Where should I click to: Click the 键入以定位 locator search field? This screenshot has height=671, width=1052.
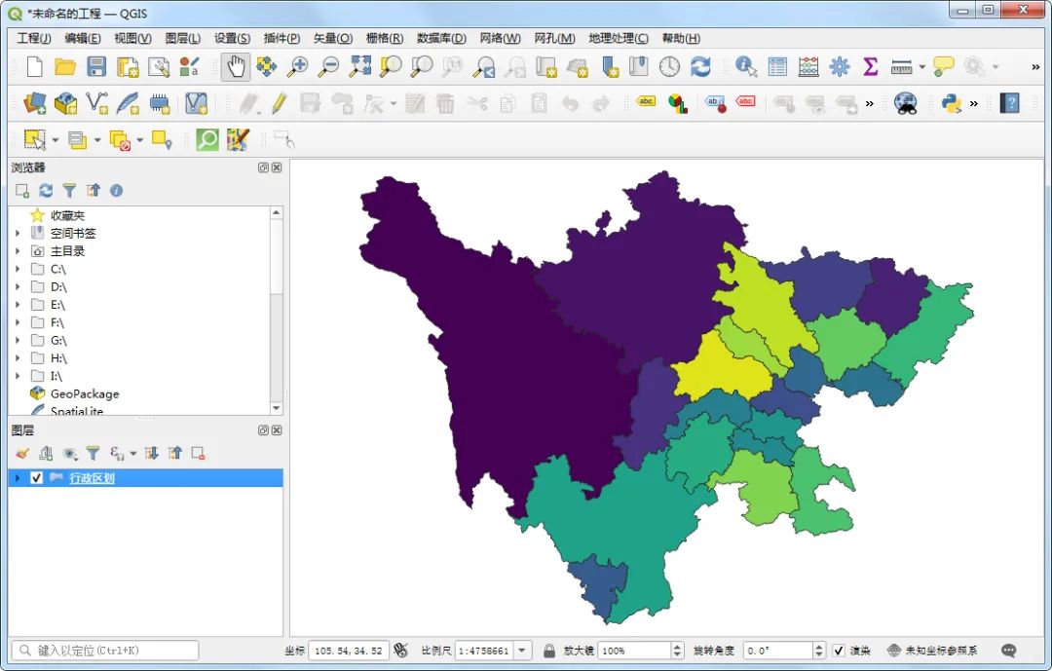click(104, 651)
